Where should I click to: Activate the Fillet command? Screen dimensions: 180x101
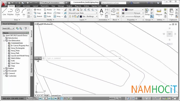coord(57,13)
